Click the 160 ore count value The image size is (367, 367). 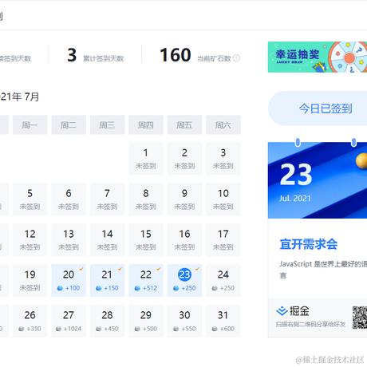coord(176,55)
